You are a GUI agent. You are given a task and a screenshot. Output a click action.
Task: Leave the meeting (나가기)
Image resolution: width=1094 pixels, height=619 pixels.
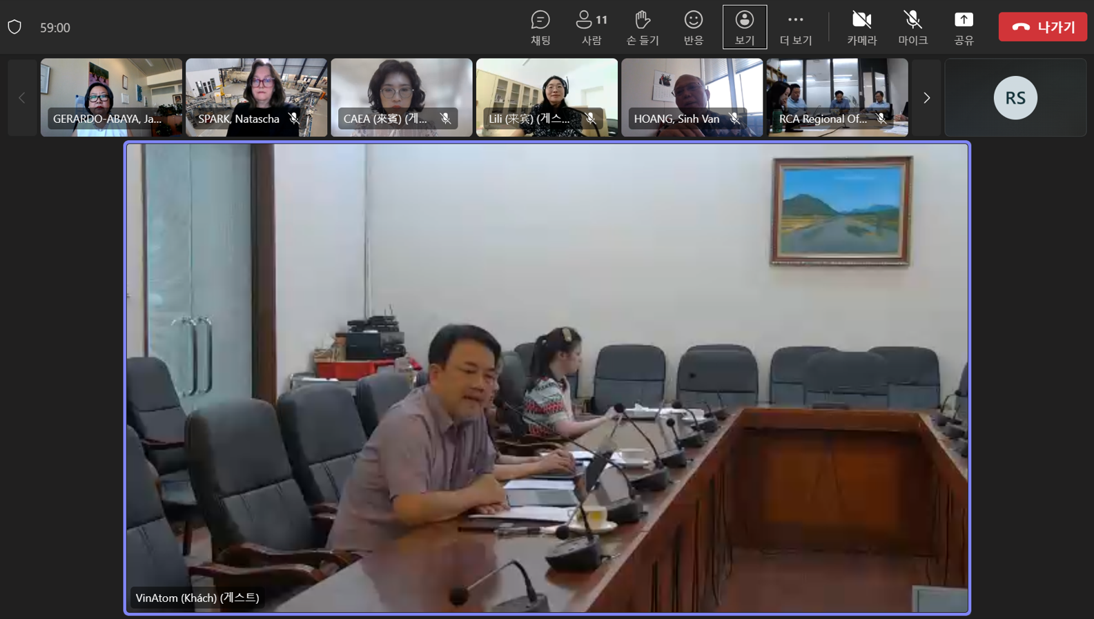(1042, 27)
